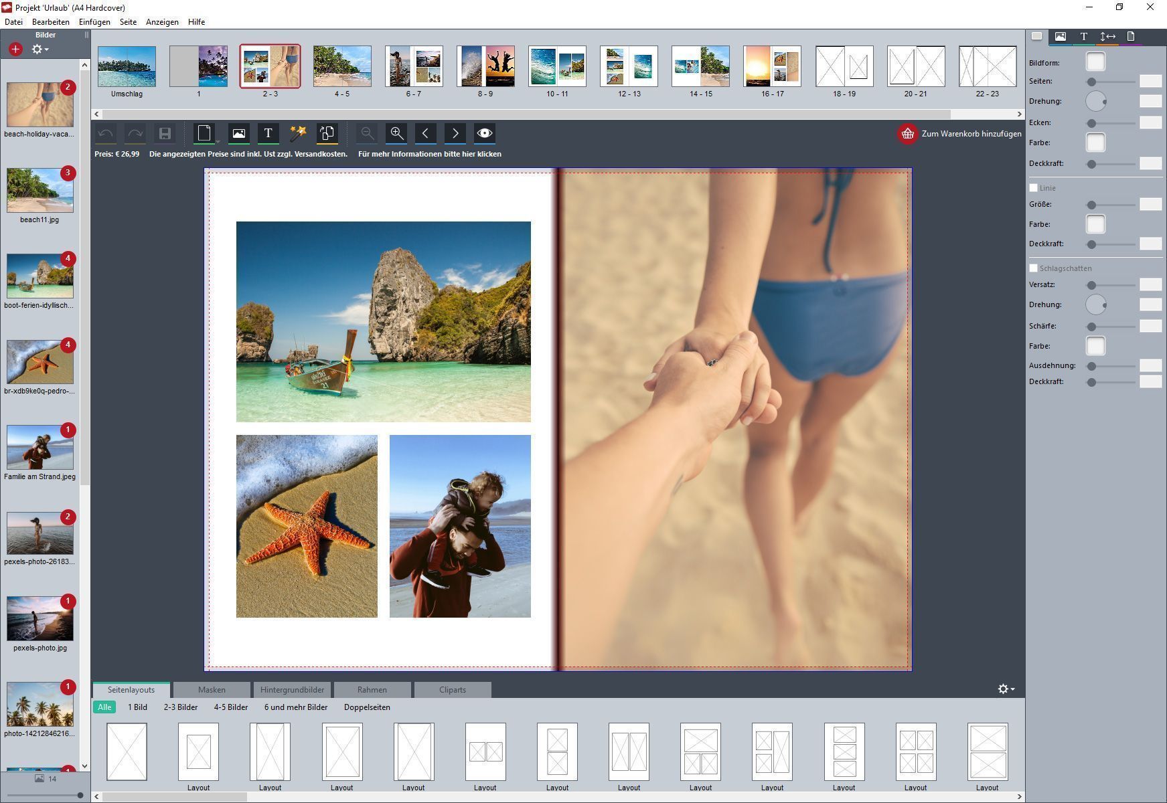Adjust the Ecken slider
Screen dimensions: 1167x803
(1111, 123)
